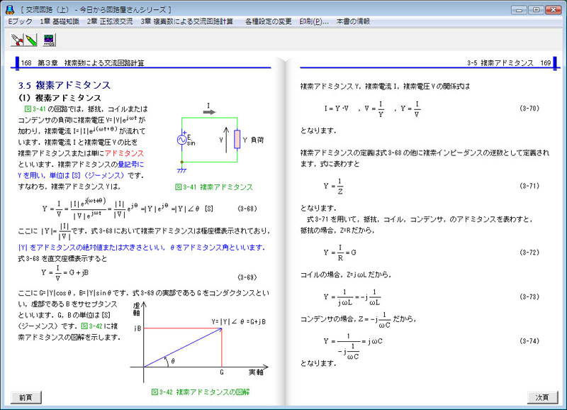
Task: Click the figure caption 図3-42 複素アドミタンスの図解
Action: [201, 392]
